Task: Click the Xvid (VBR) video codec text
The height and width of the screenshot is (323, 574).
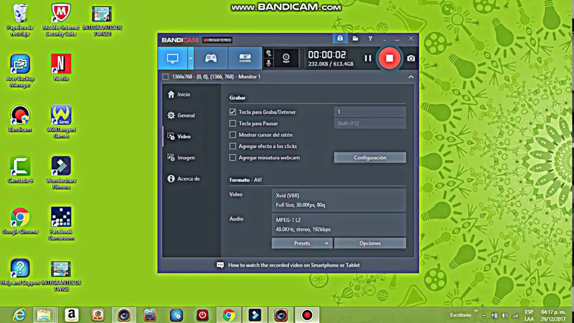Action: 287,196
